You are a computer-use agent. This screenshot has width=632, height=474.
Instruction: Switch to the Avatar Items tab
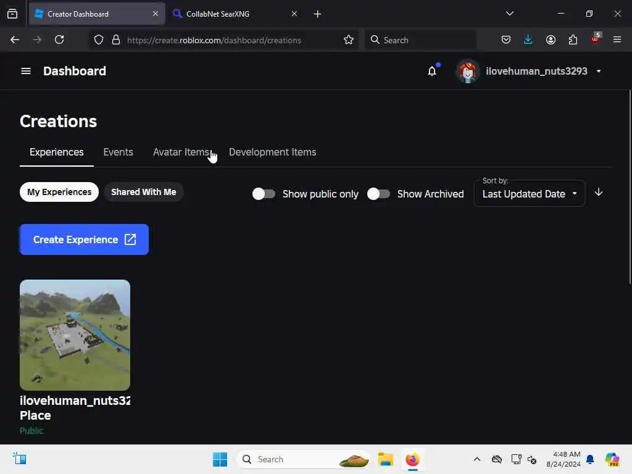point(181,152)
